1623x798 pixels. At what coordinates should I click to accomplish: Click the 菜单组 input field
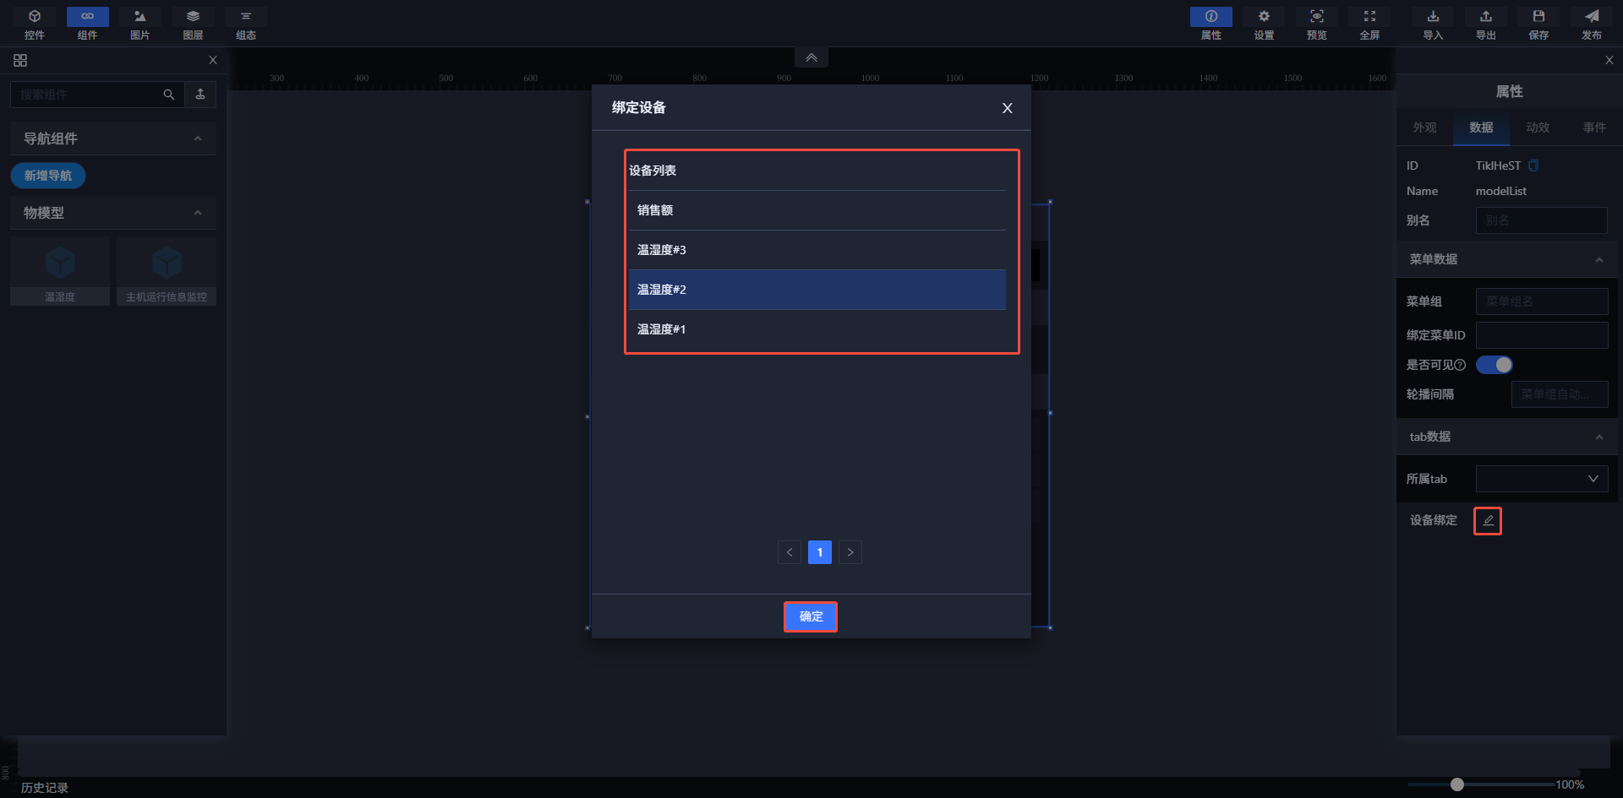1542,301
